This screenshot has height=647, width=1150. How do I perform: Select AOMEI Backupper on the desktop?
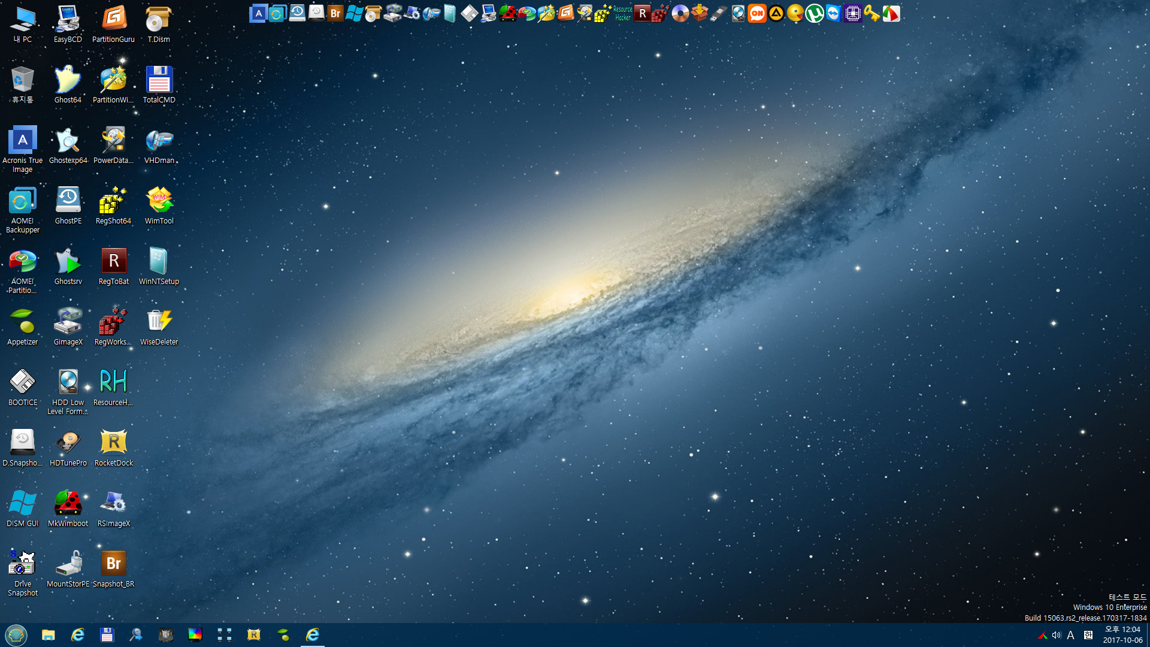point(23,210)
